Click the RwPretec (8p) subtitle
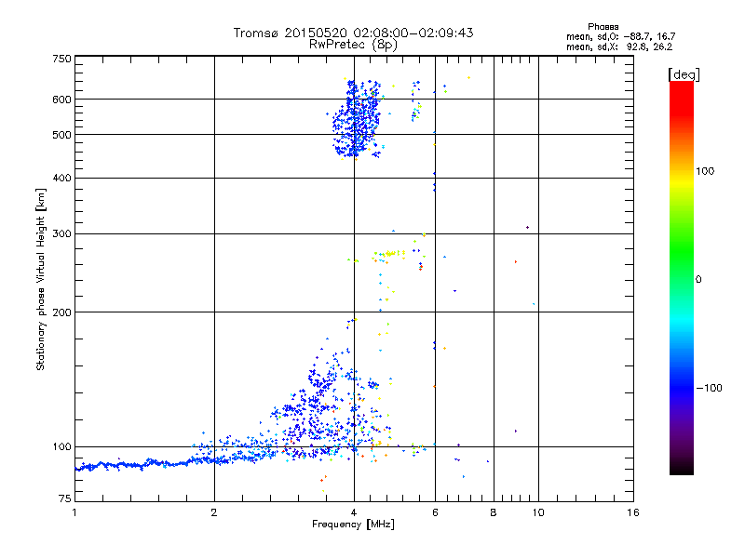 (x=353, y=44)
